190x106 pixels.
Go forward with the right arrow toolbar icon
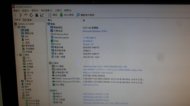(21, 15)
